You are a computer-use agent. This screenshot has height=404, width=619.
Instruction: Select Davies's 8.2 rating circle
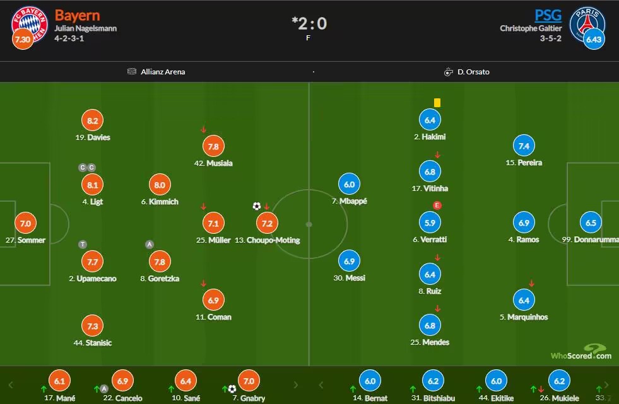coord(92,120)
